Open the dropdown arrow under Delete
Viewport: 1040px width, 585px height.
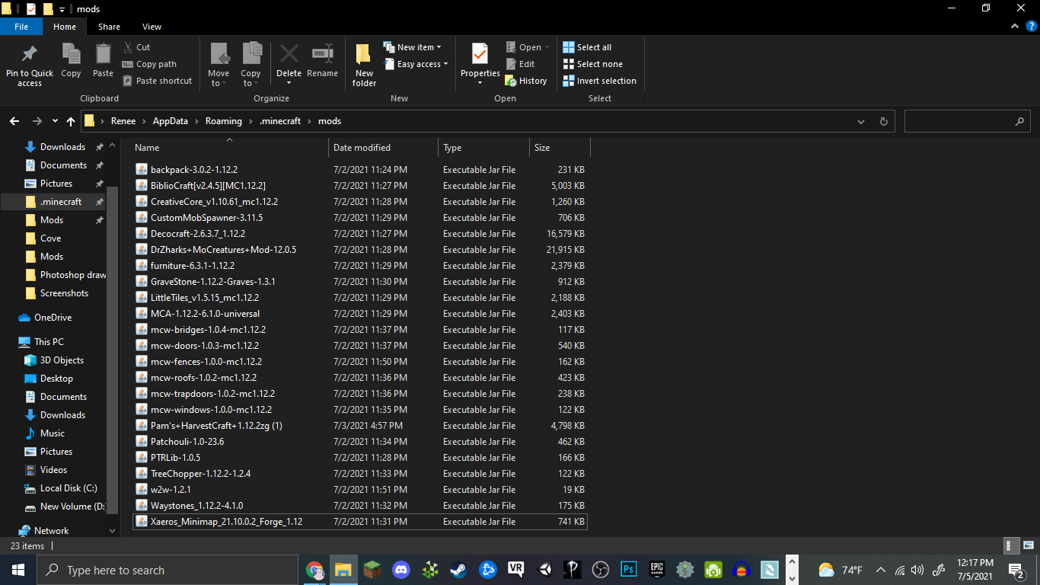point(289,83)
